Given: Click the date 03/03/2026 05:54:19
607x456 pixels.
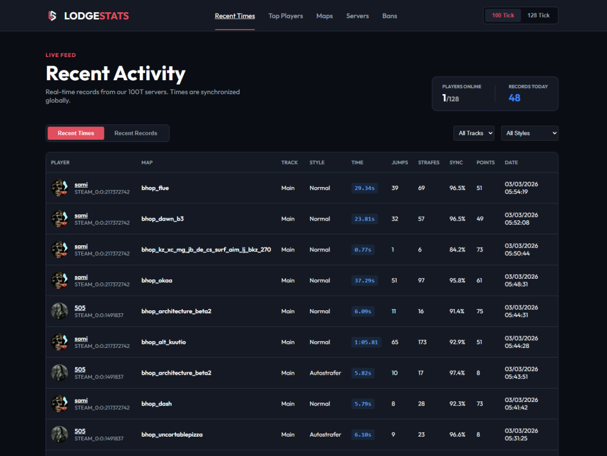Looking at the screenshot, I should tap(521, 188).
